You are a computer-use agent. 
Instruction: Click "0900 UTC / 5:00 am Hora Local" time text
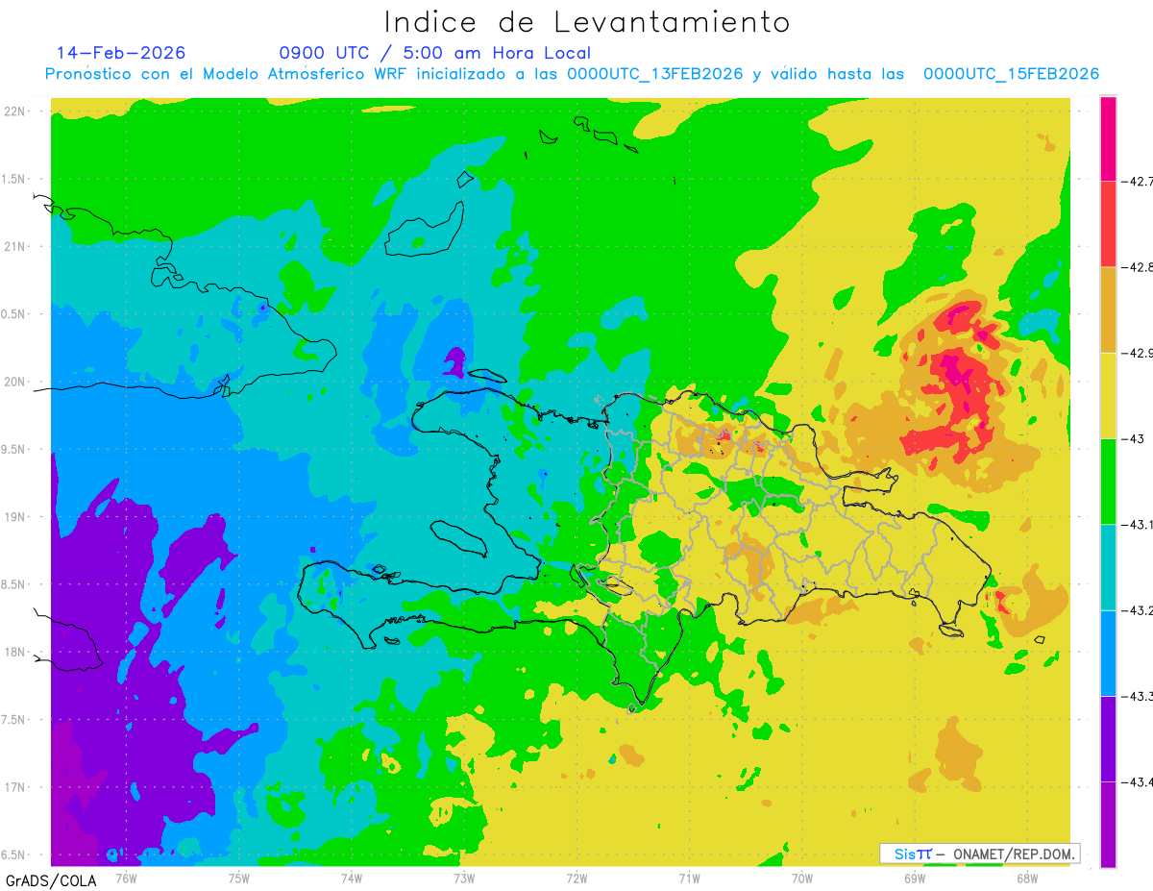click(x=434, y=53)
